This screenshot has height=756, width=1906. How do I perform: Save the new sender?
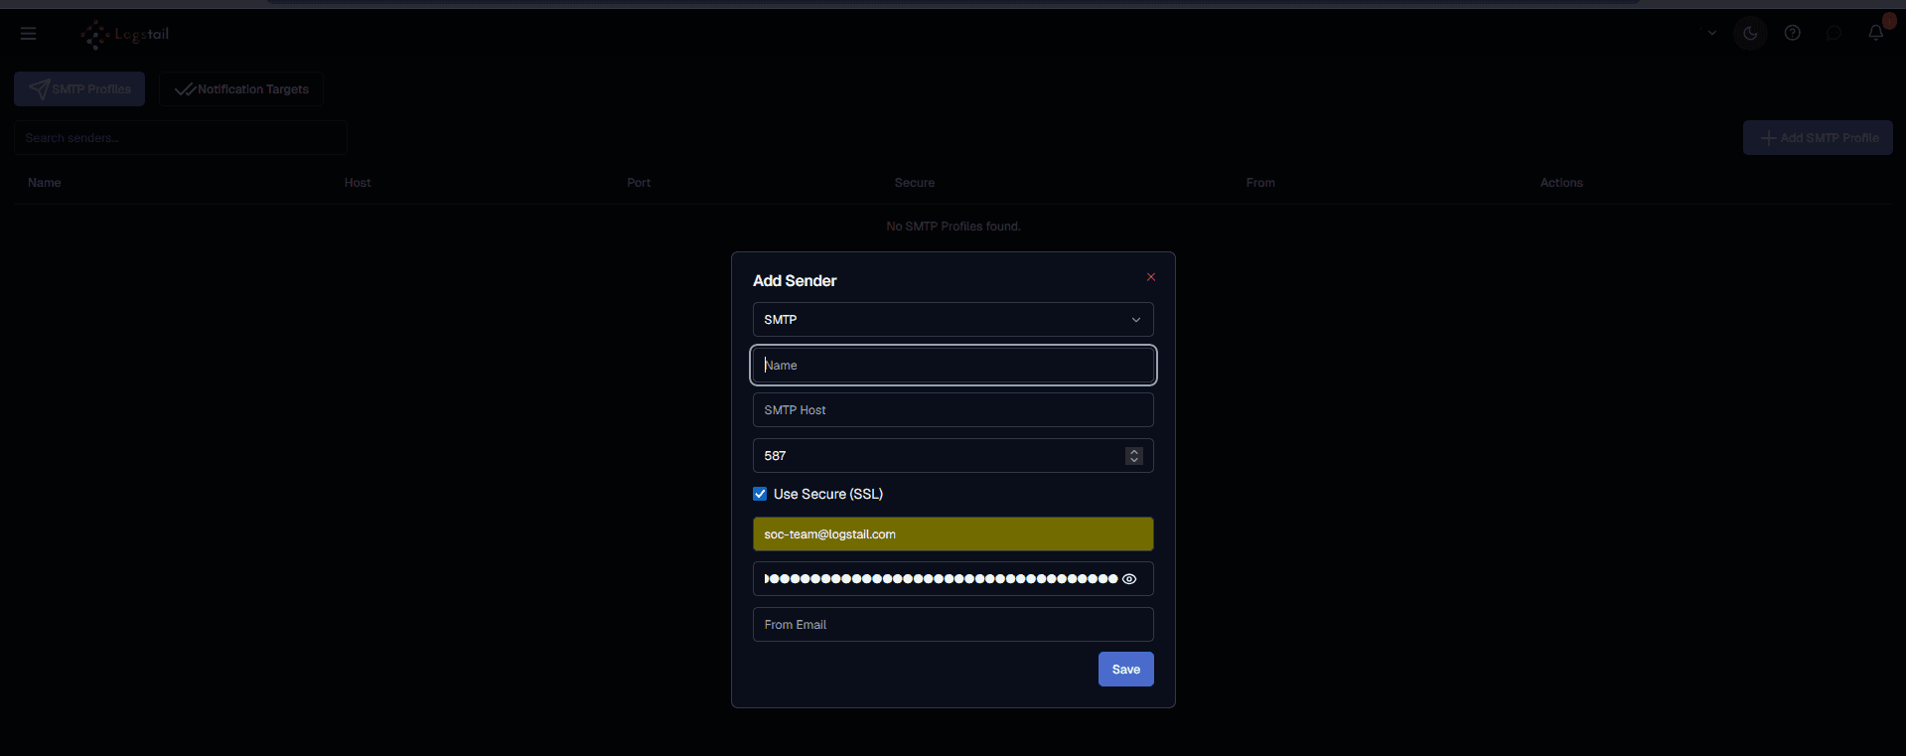[x=1126, y=670]
